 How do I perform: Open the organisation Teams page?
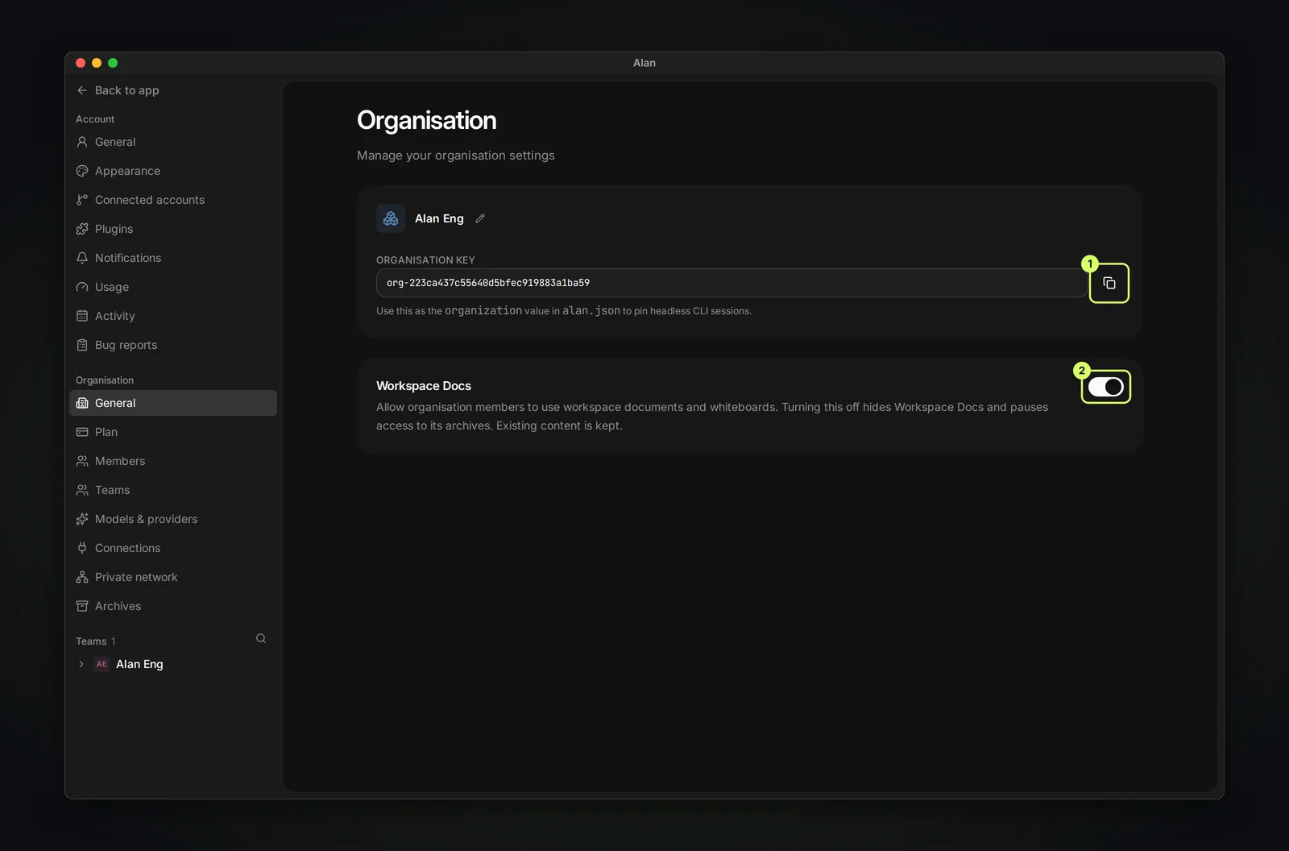173,490
